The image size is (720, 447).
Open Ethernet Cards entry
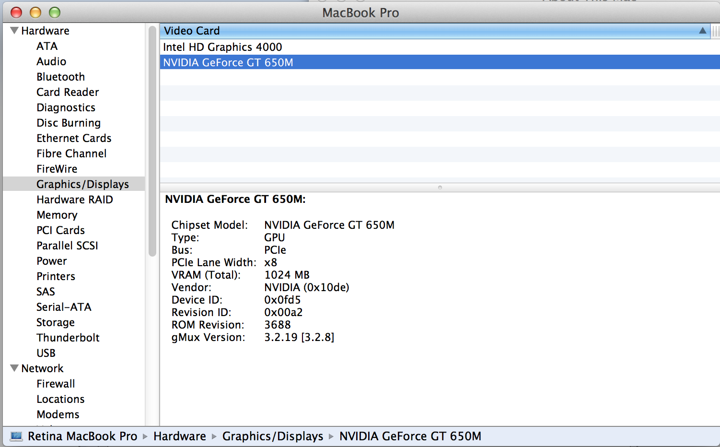click(x=74, y=138)
